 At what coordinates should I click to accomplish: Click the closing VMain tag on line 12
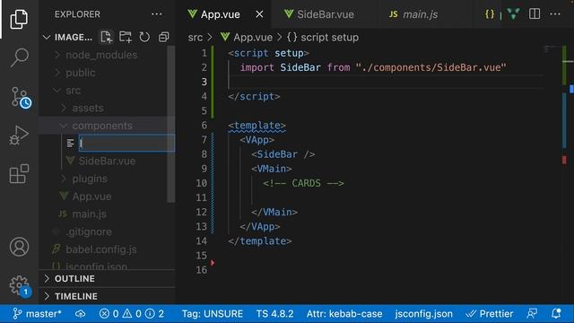tap(274, 212)
